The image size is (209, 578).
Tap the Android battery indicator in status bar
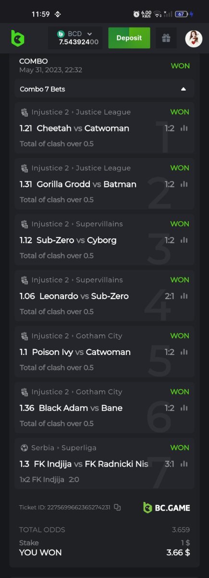coord(181,14)
